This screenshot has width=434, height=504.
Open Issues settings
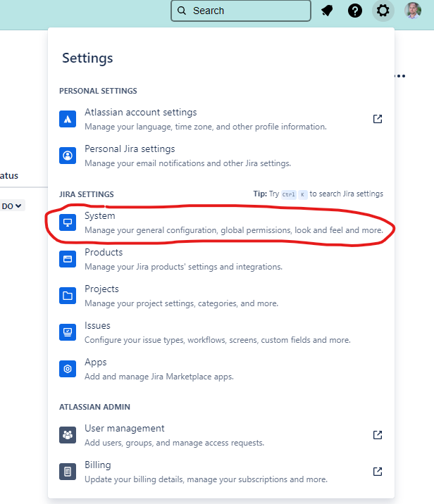tap(221, 332)
